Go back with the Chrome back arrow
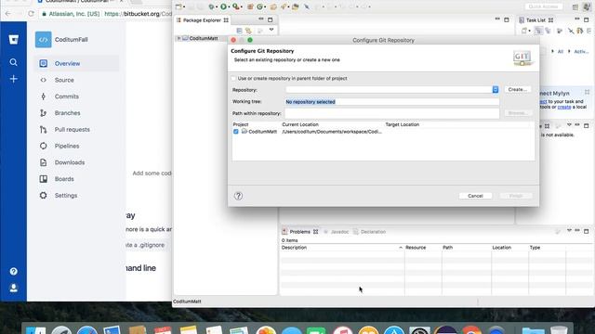The image size is (595, 334). coord(8,14)
